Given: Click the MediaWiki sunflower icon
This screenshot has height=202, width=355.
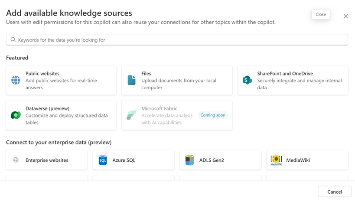Looking at the screenshot, I should pos(276,160).
